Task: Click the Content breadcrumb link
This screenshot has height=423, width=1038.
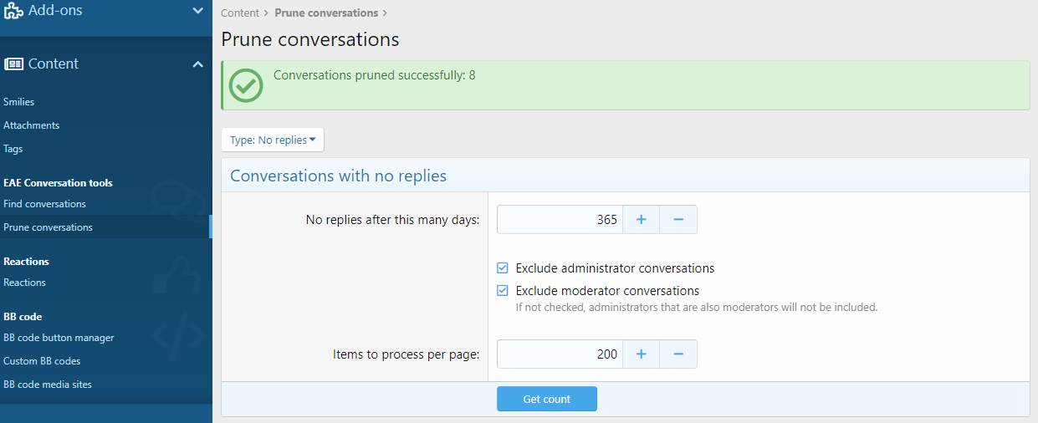Action: point(239,13)
